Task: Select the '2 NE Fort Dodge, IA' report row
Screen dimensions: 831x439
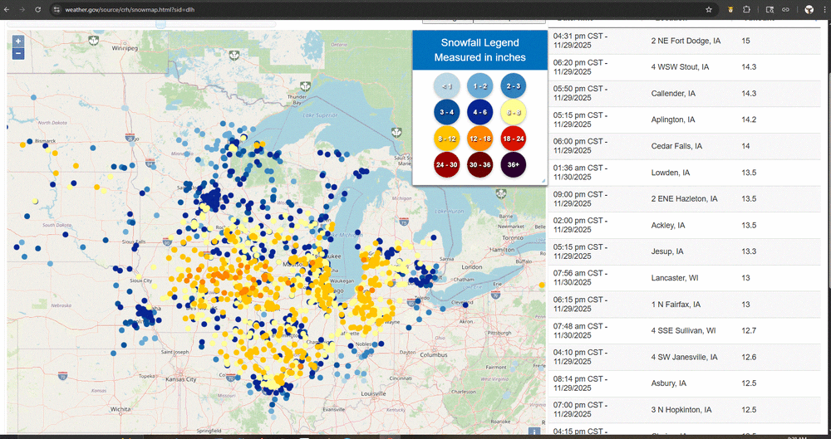Action: coord(686,41)
